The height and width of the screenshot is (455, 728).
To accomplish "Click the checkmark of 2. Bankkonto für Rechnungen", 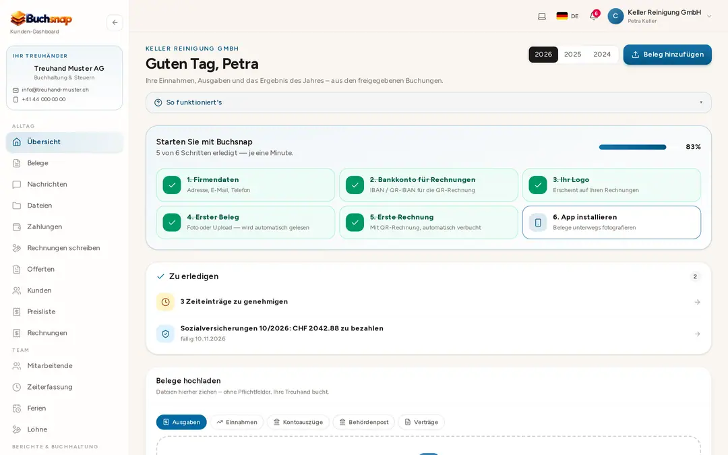I will pyautogui.click(x=355, y=185).
